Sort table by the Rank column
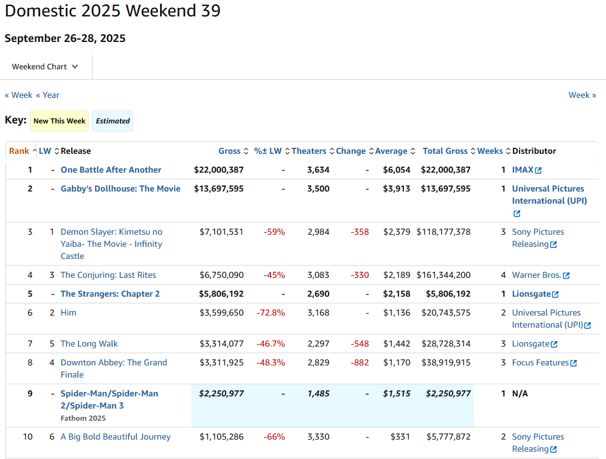Image resolution: width=606 pixels, height=459 pixels. pos(23,151)
